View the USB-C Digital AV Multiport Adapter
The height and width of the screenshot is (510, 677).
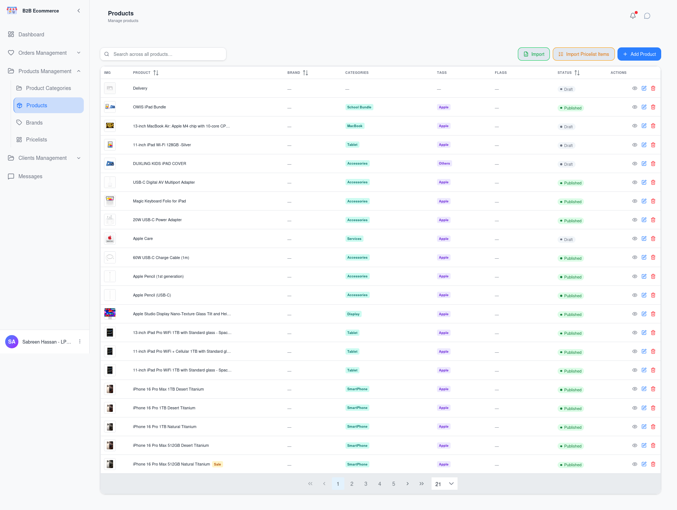coord(635,182)
